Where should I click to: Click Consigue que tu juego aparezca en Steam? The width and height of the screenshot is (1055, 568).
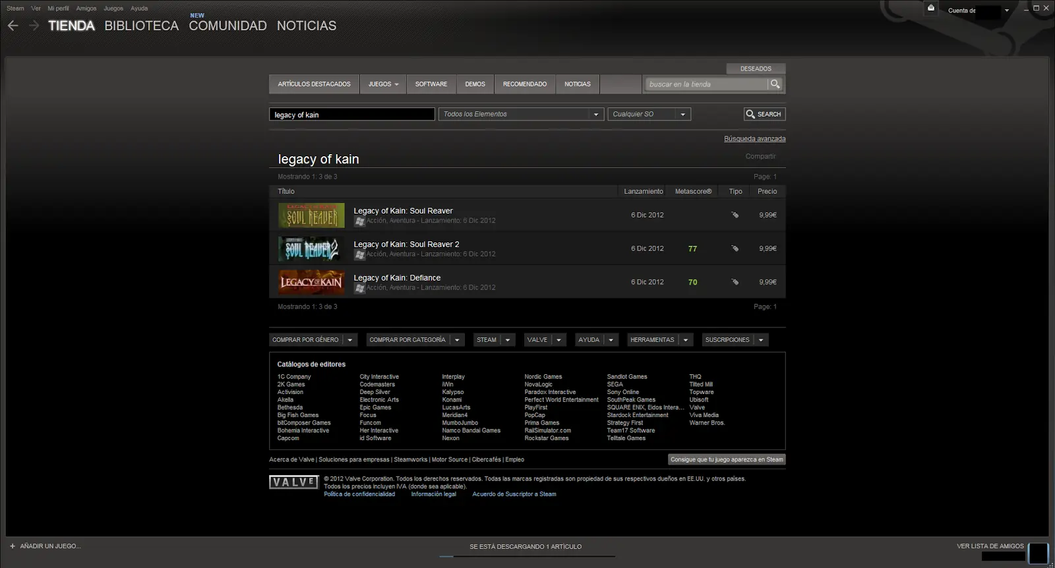coord(727,459)
